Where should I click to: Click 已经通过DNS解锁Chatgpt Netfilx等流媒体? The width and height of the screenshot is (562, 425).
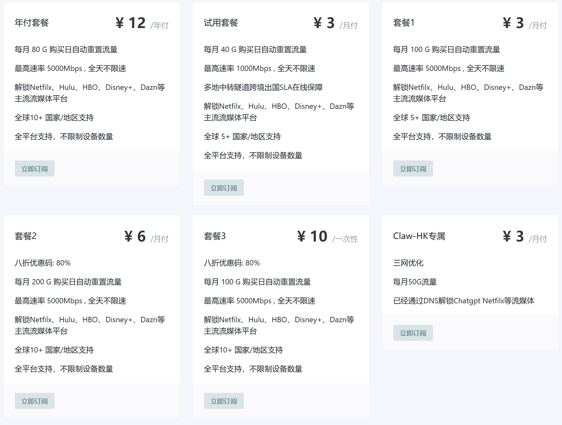pos(464,301)
